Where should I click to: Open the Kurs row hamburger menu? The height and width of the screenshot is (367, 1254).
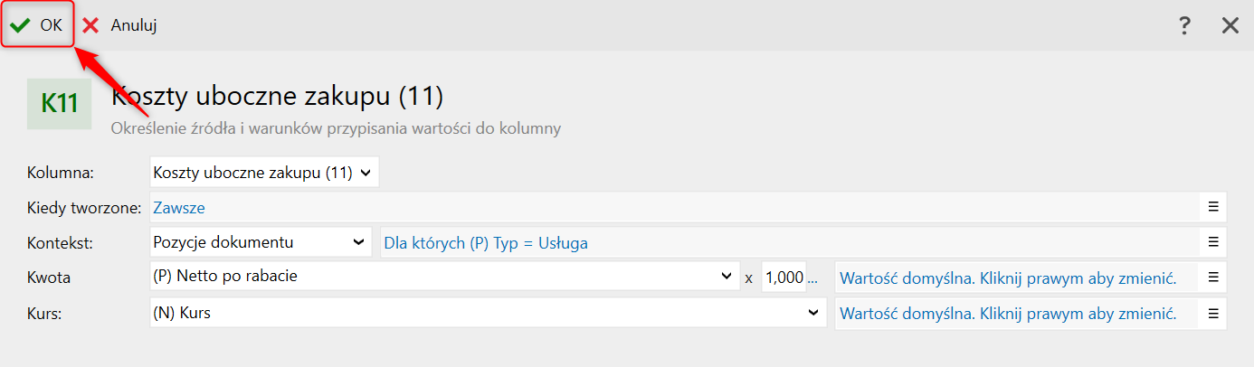1213,314
